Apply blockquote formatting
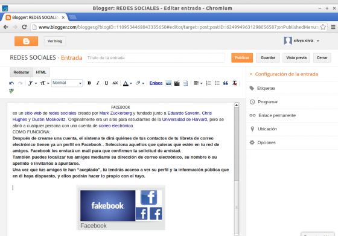The height and width of the screenshot is (236, 338). pyautogui.click(x=226, y=83)
